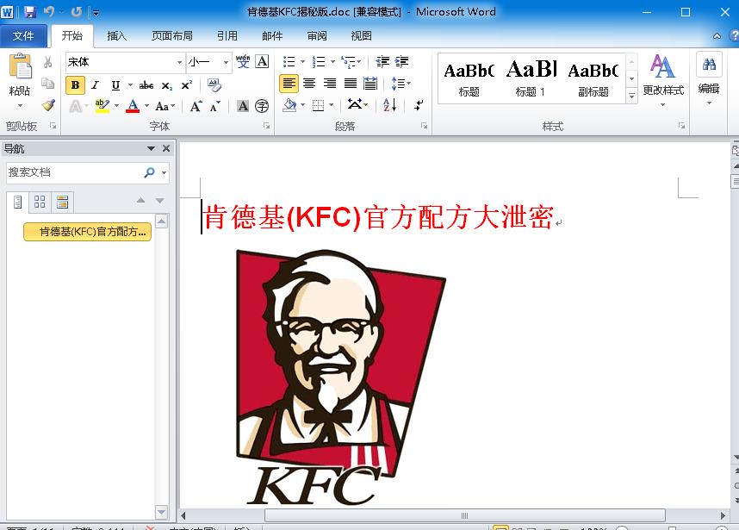Close the 导航 navigation pane
Viewport: 739px width, 530px height.
pos(166,148)
